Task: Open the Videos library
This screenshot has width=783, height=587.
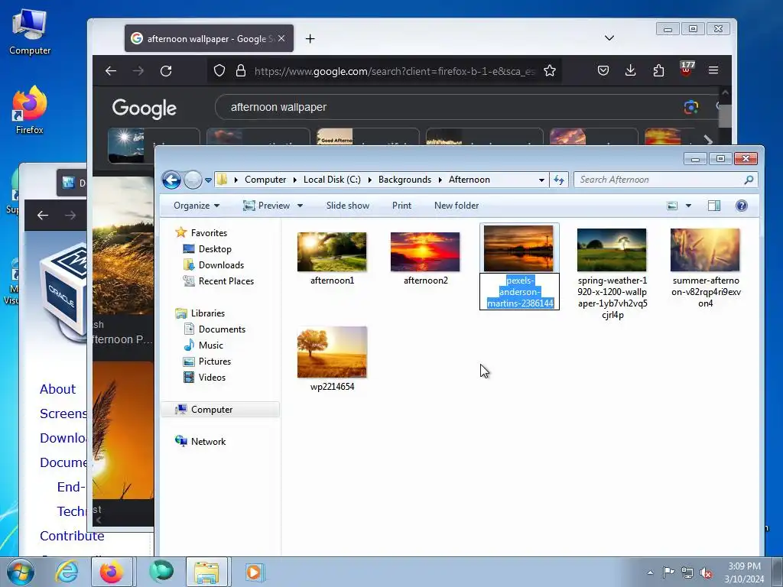Action: point(205,378)
